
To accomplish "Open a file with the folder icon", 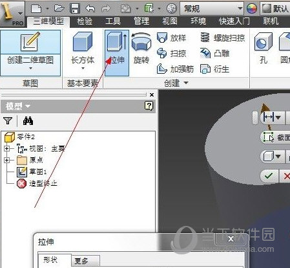I will click(59, 8).
